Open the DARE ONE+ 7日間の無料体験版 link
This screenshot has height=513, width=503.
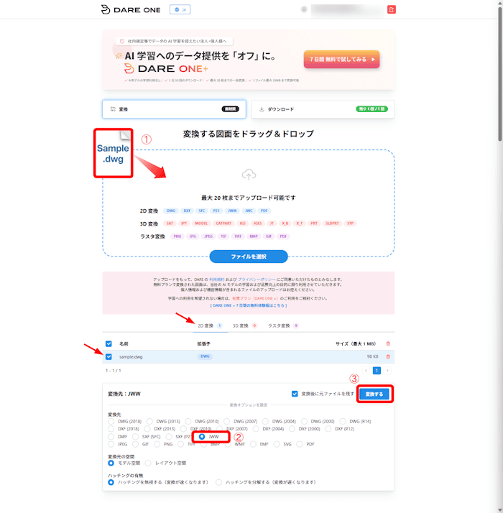tap(249, 305)
